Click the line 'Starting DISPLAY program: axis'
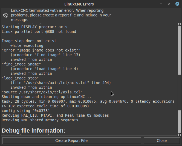182x146 pixels. click(34, 27)
